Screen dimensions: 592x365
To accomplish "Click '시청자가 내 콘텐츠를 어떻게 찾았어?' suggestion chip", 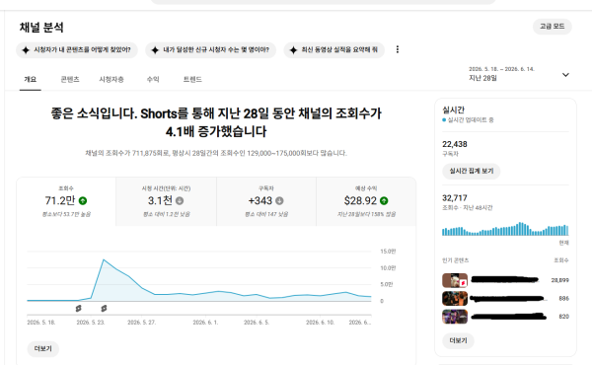I will pyautogui.click(x=77, y=50).
